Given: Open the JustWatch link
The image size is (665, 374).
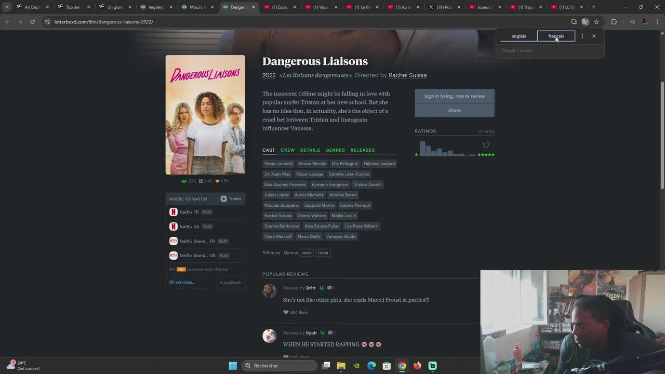Looking at the screenshot, I should pyautogui.click(x=230, y=283).
